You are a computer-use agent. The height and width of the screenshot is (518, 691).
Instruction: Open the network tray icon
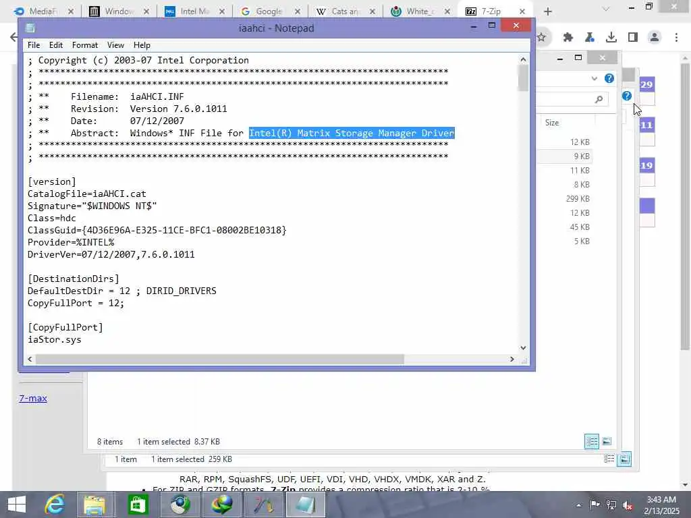coord(611,505)
